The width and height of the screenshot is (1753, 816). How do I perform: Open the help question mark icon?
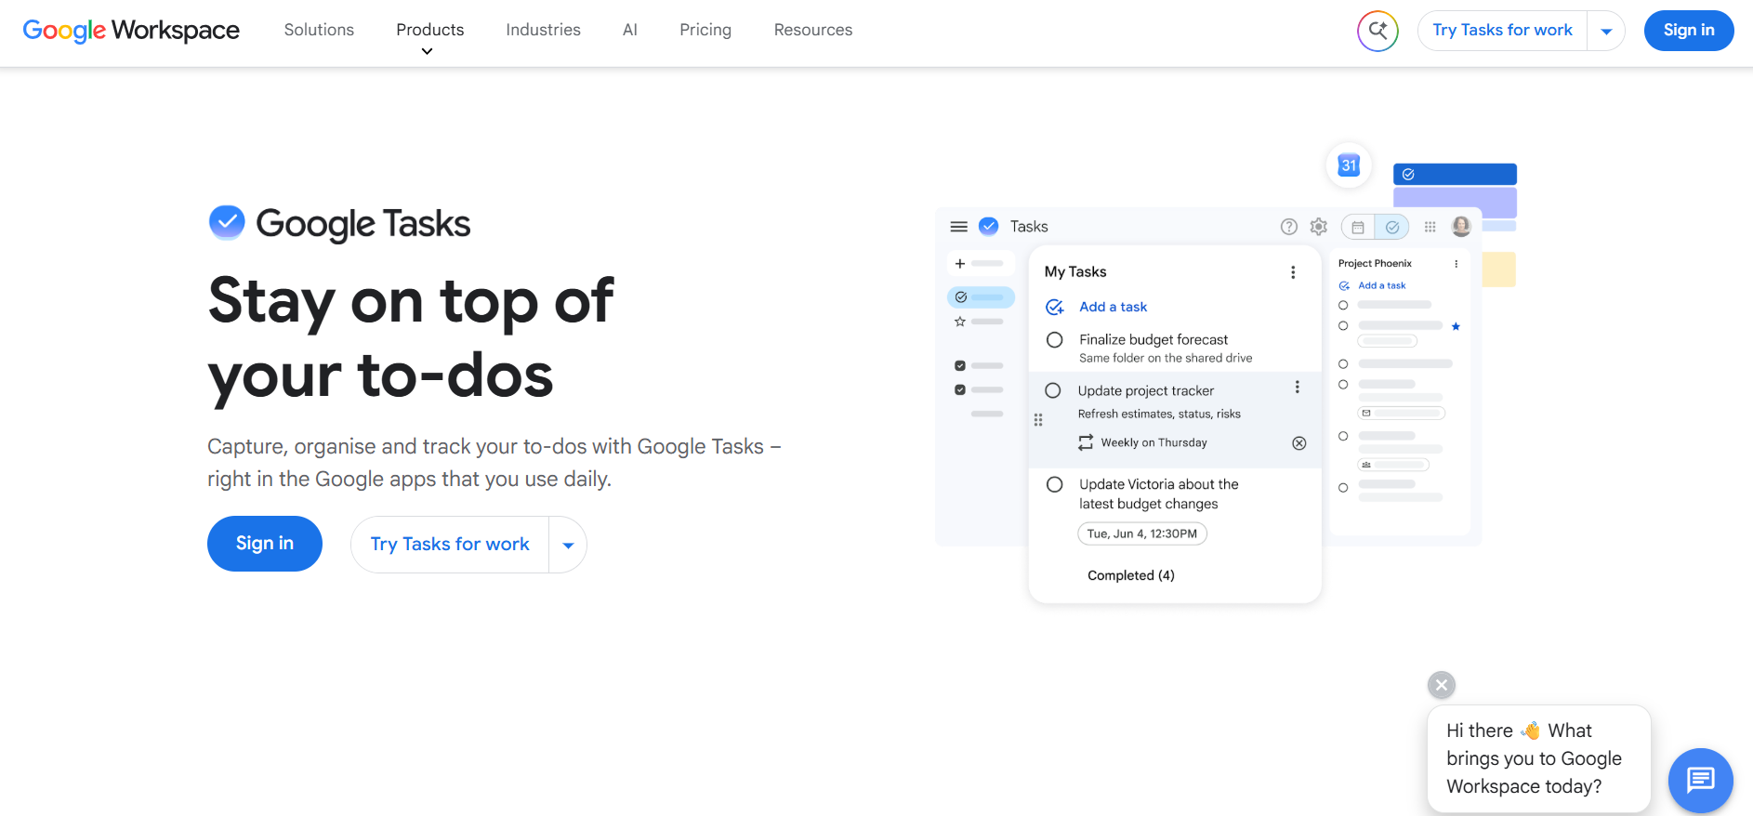point(1289,227)
